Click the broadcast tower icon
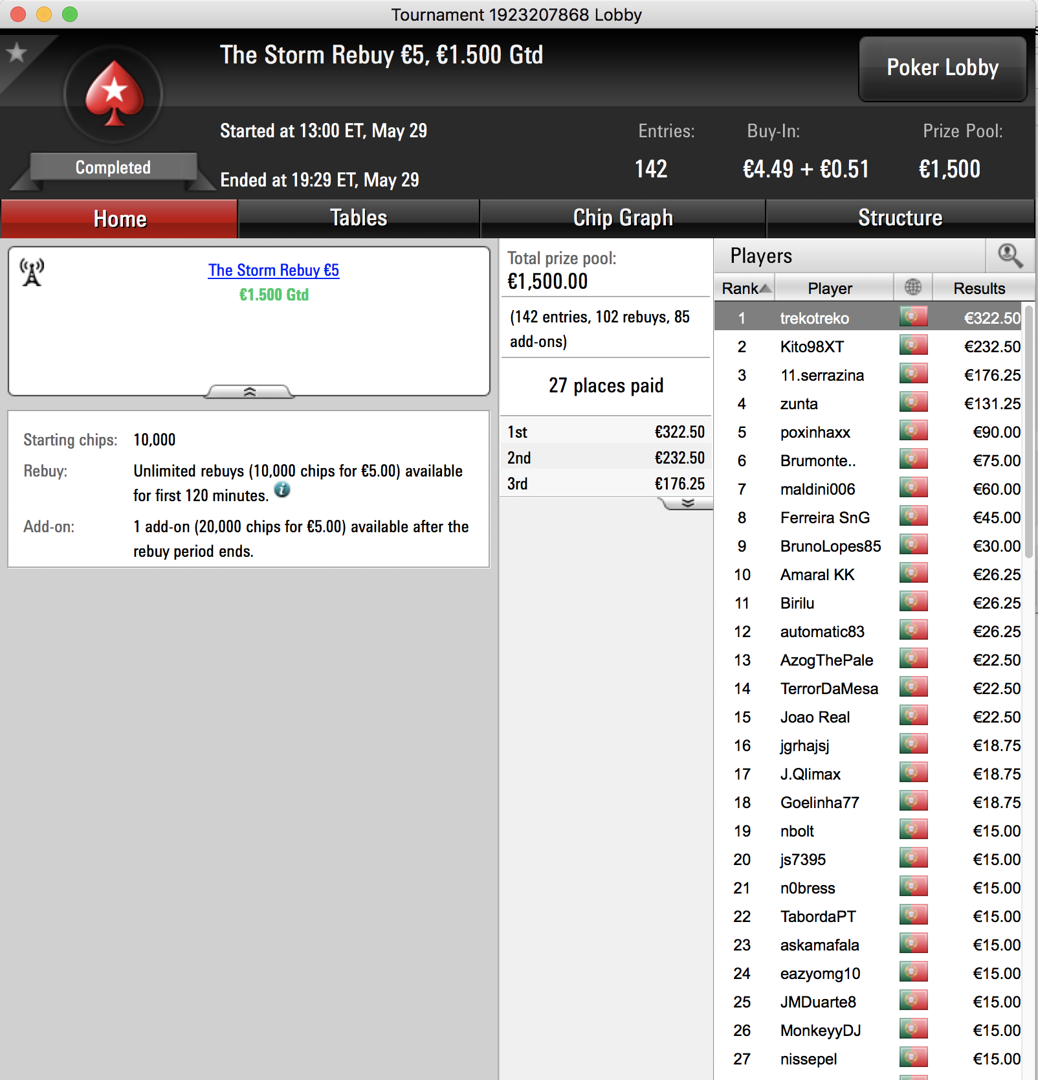1038x1080 pixels. click(x=32, y=273)
